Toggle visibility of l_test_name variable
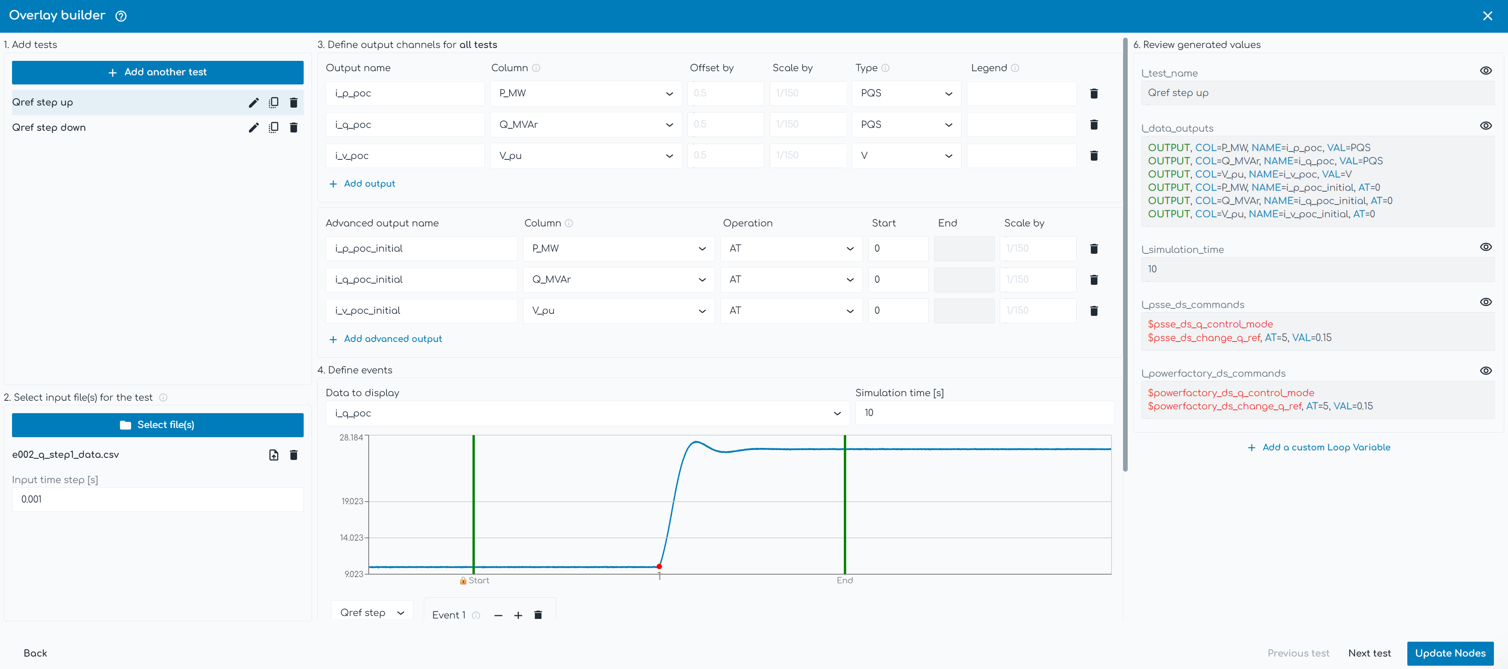 coord(1485,71)
